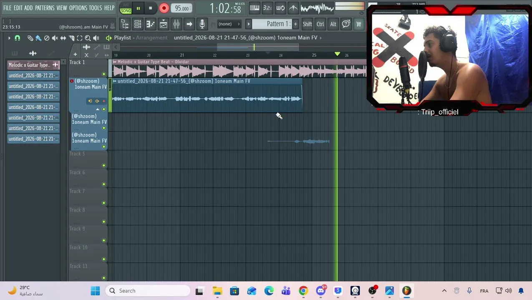The height and width of the screenshot is (300, 532).
Task: Click the red Record button
Action: 164,8
